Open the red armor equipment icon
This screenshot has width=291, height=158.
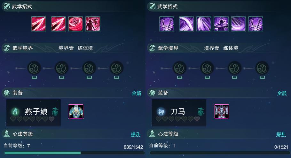point(222,111)
